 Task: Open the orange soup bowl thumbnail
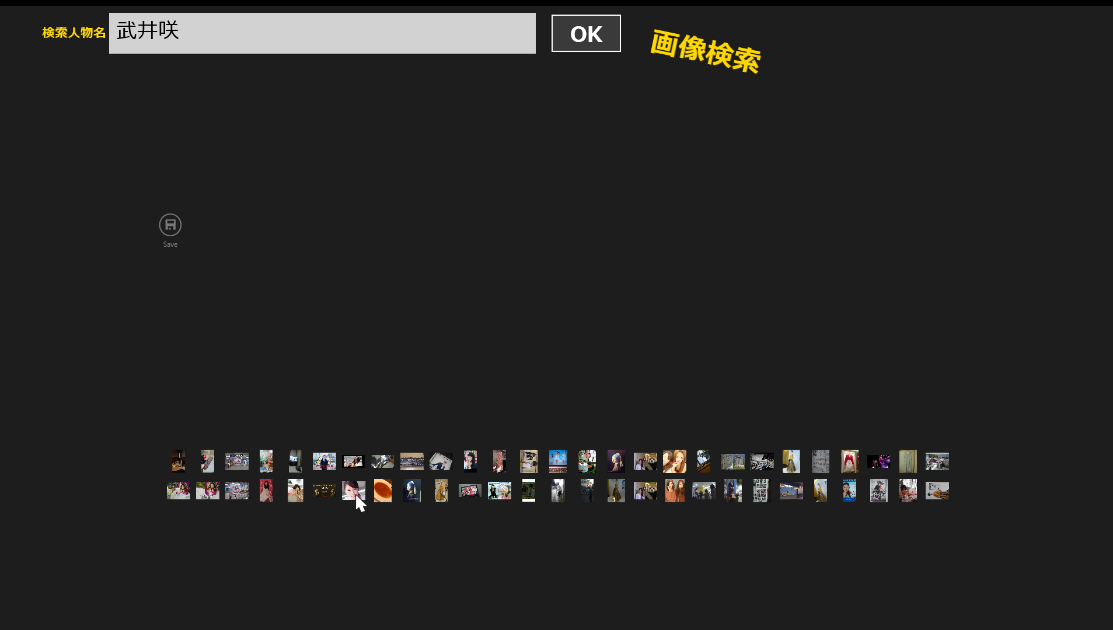[383, 491]
